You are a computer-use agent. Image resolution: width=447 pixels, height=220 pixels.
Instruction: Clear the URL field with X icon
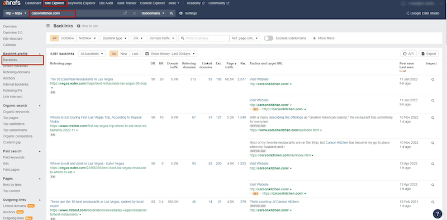(x=134, y=13)
